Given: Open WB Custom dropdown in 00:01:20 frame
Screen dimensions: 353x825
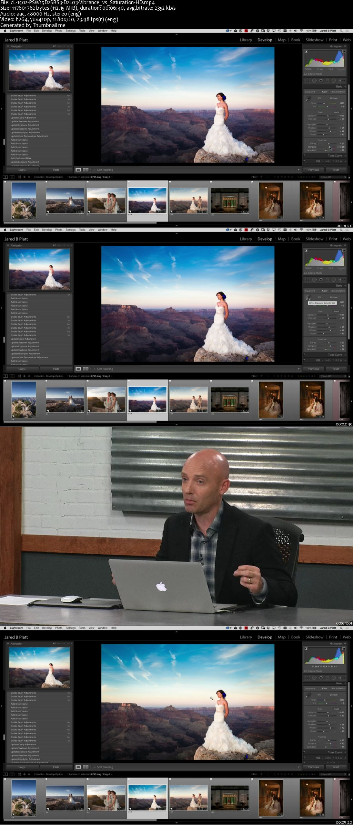Looking at the screenshot, I should pyautogui.click(x=334, y=98).
